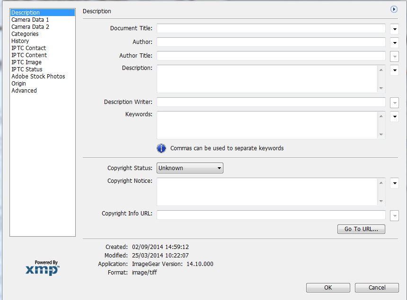Open the Advanced category
The height and width of the screenshot is (300, 407).
24,91
